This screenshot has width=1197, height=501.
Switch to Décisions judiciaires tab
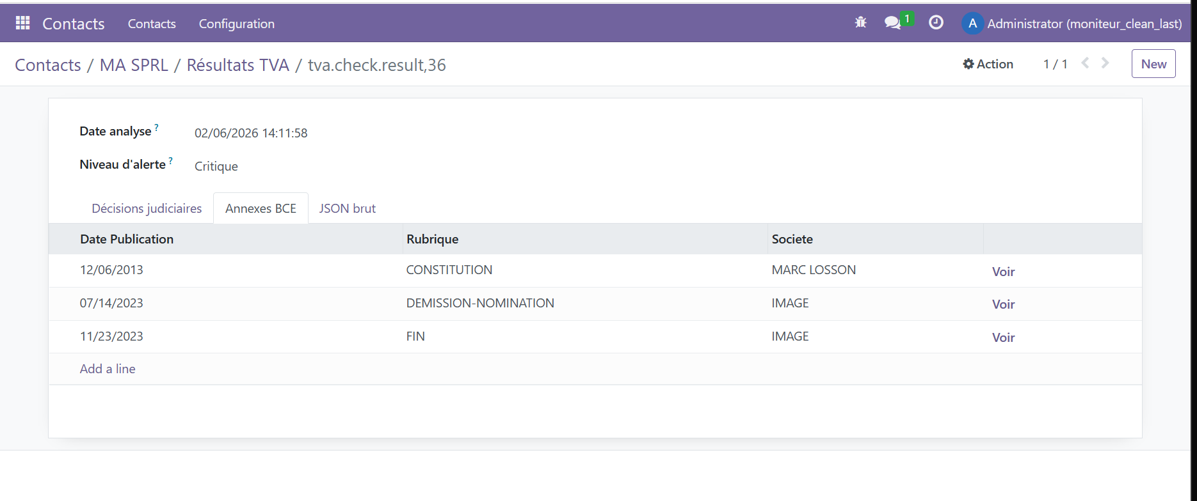coord(147,208)
